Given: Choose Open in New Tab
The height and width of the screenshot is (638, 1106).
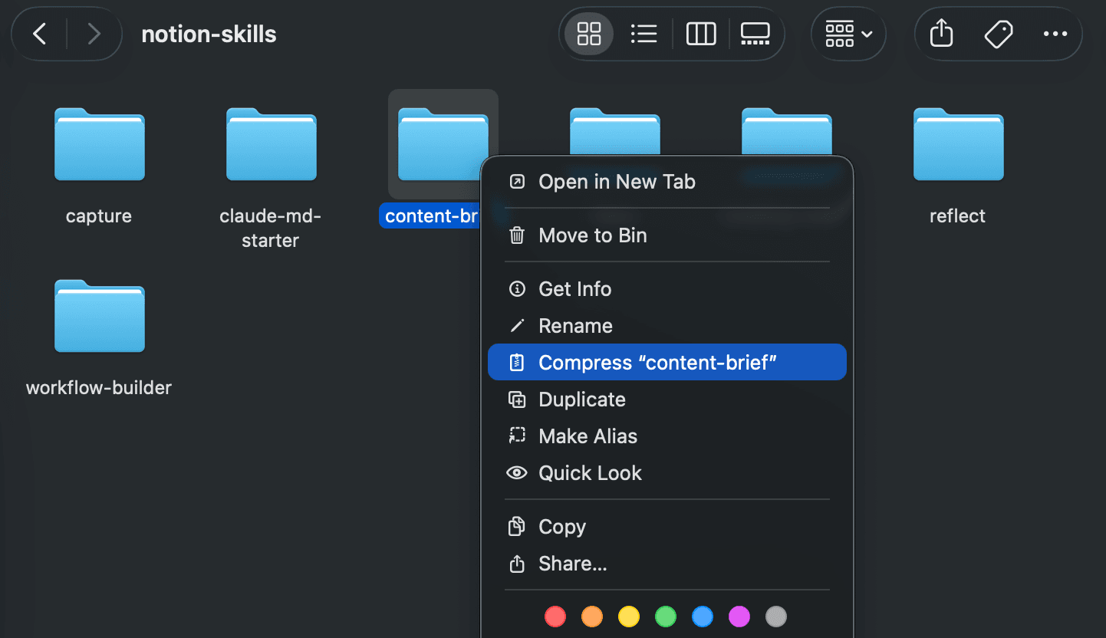Looking at the screenshot, I should tap(667, 182).
